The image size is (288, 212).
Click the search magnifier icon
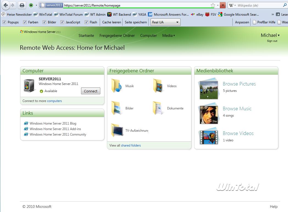[285, 5]
